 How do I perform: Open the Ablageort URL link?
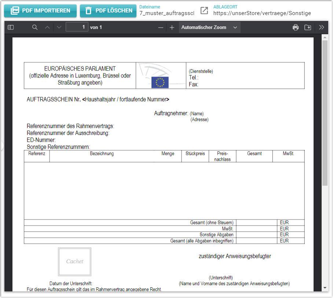click(x=262, y=13)
